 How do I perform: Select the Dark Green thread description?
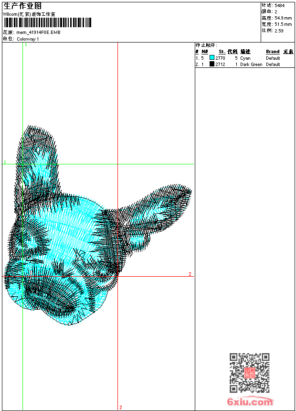[x=251, y=64]
